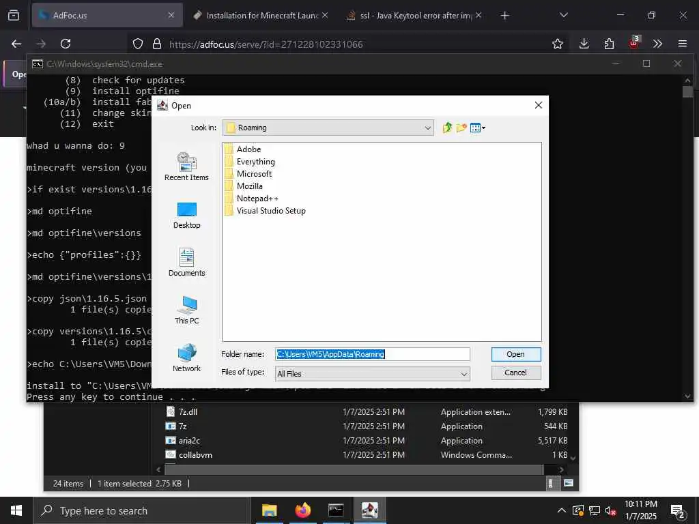
Task: Go up one level in Open dialog
Action: point(447,128)
